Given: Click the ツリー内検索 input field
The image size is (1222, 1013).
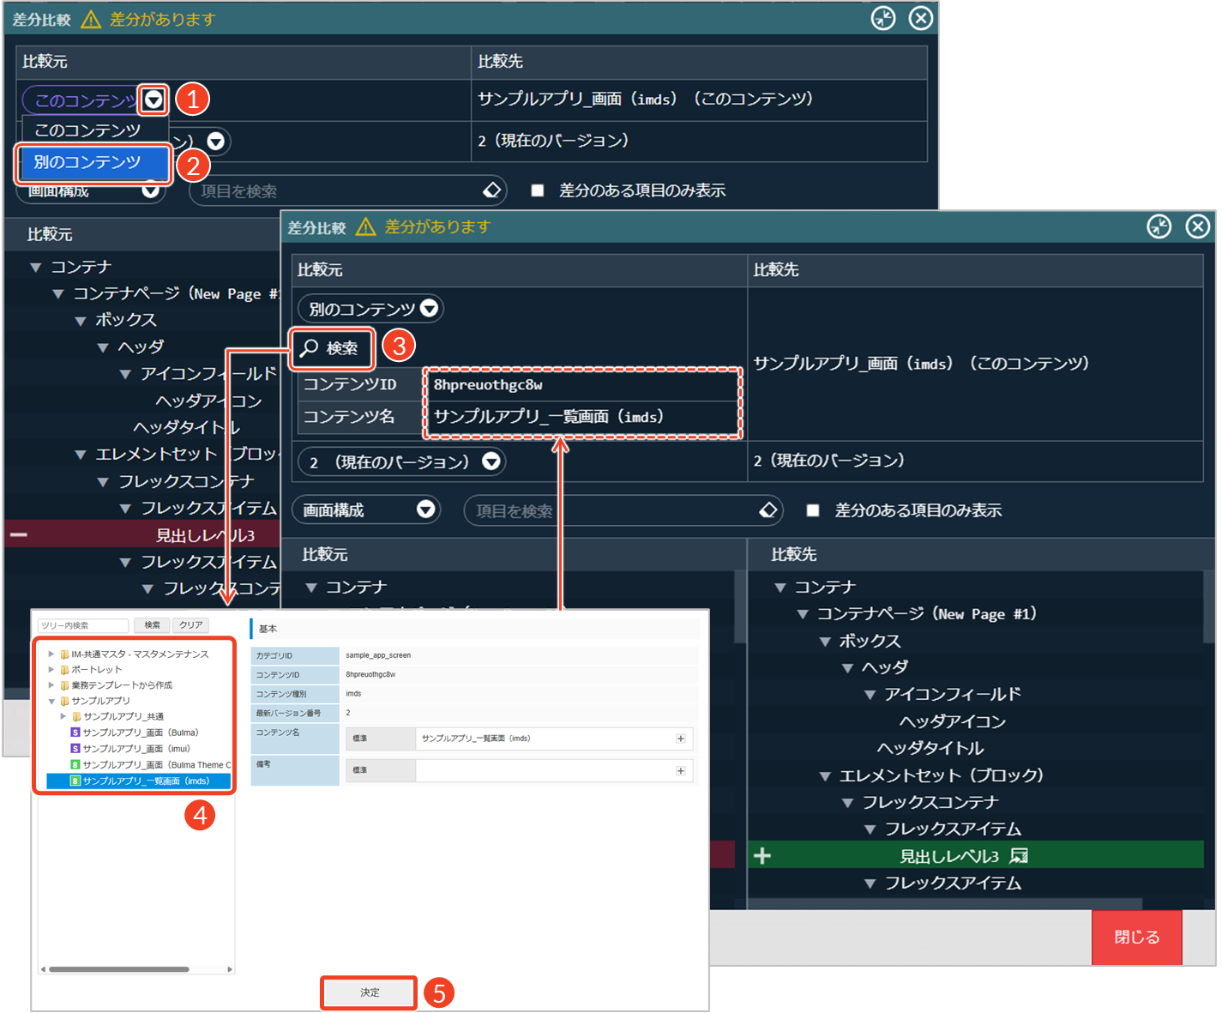Looking at the screenshot, I should [83, 625].
